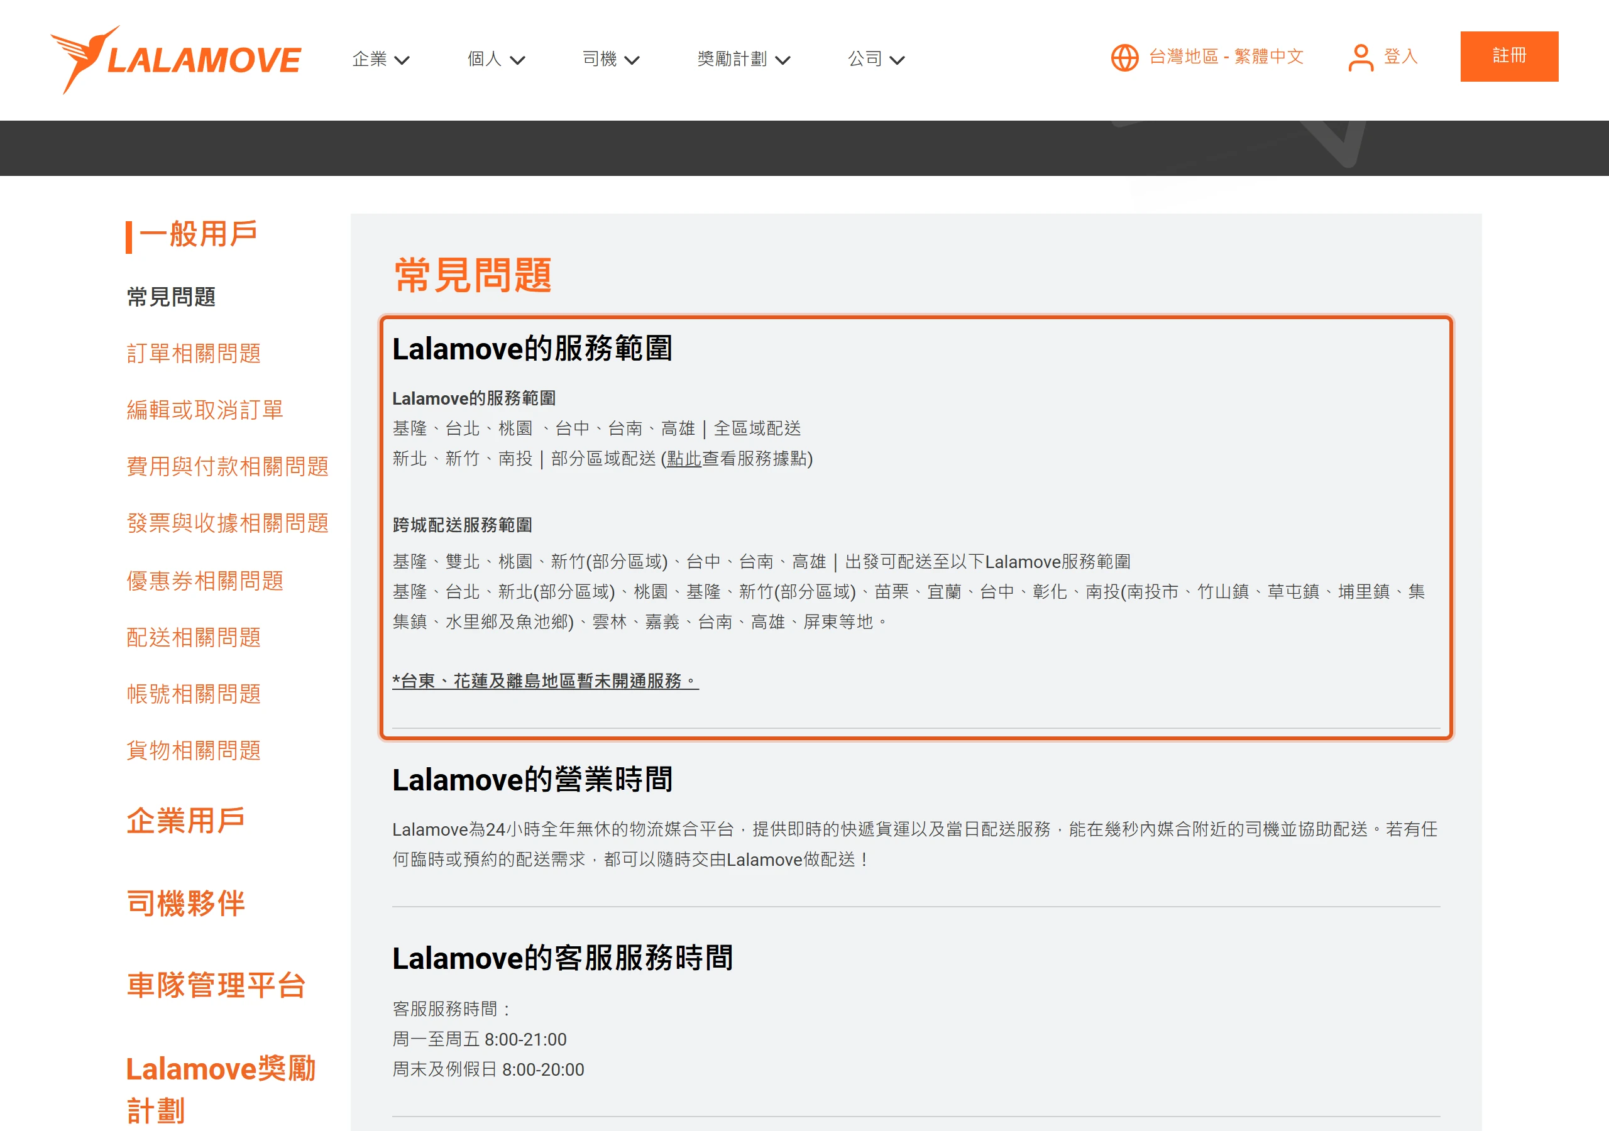The width and height of the screenshot is (1609, 1131).
Task: Select 司機夥伴 sidebar section
Action: click(185, 904)
